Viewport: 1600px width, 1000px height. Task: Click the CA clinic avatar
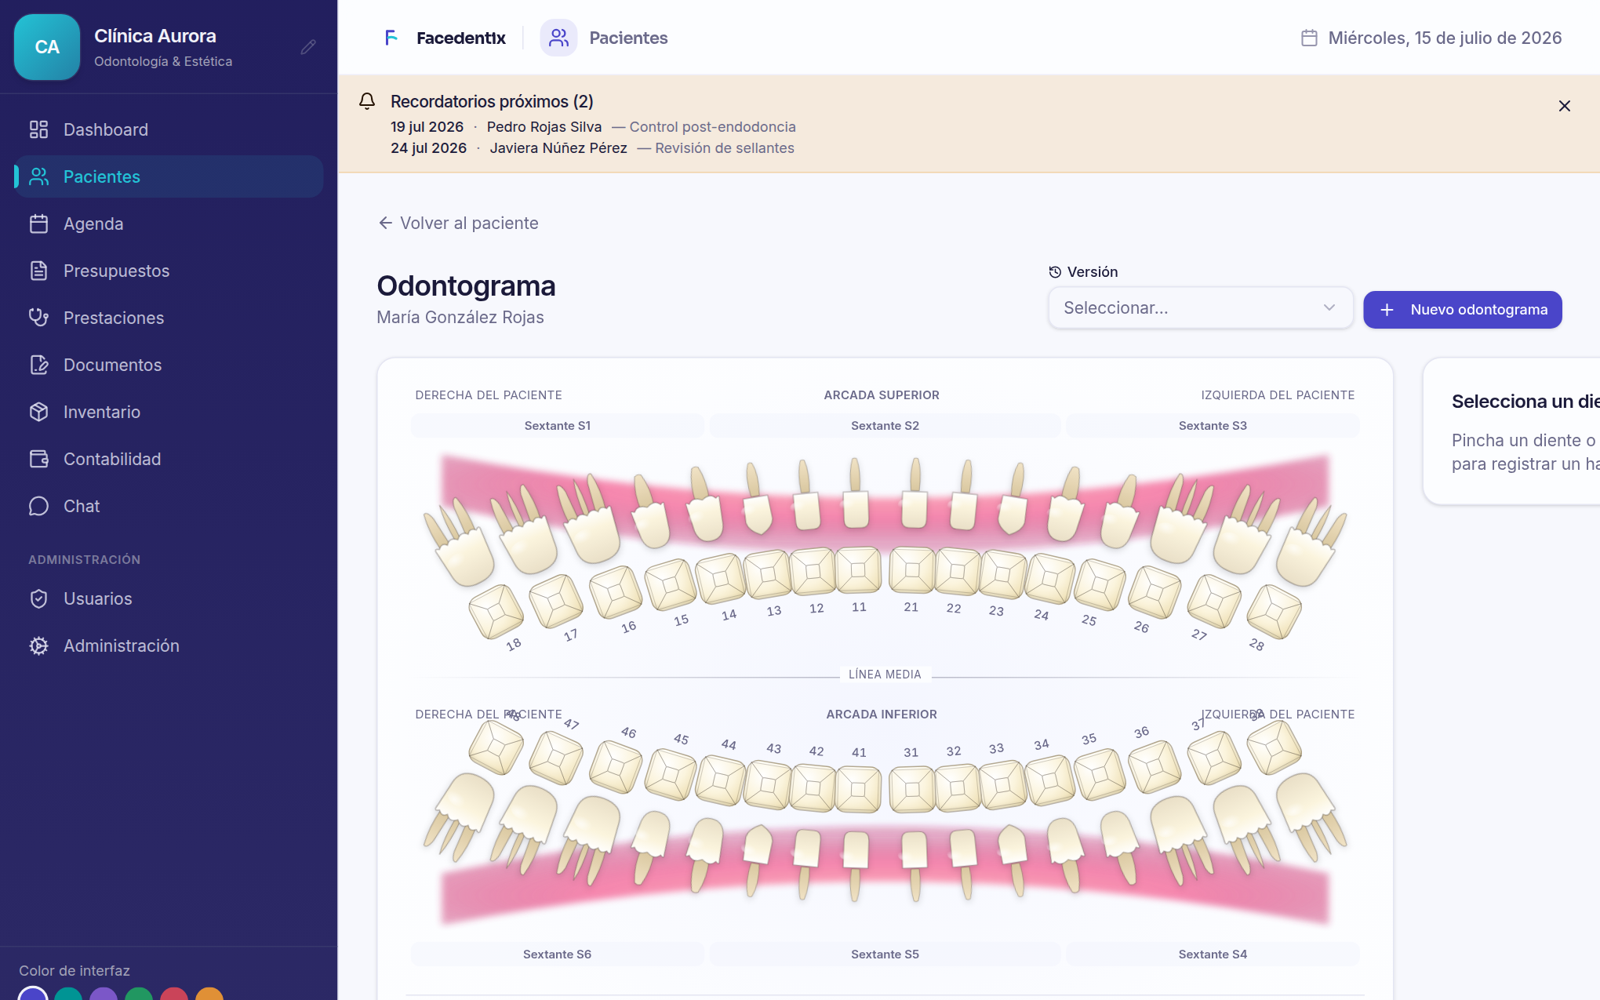tap(47, 47)
